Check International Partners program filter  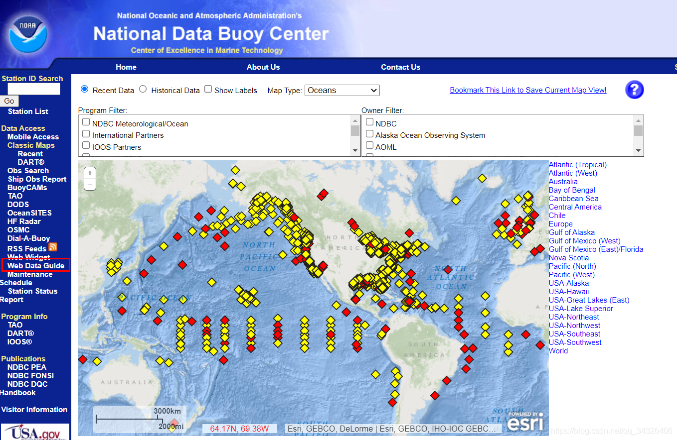(x=86, y=134)
